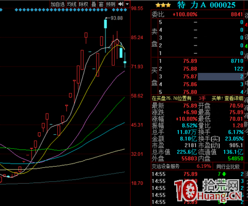Click the first 14:55 trade tick row
The image size is (248, 206).
point(197,174)
